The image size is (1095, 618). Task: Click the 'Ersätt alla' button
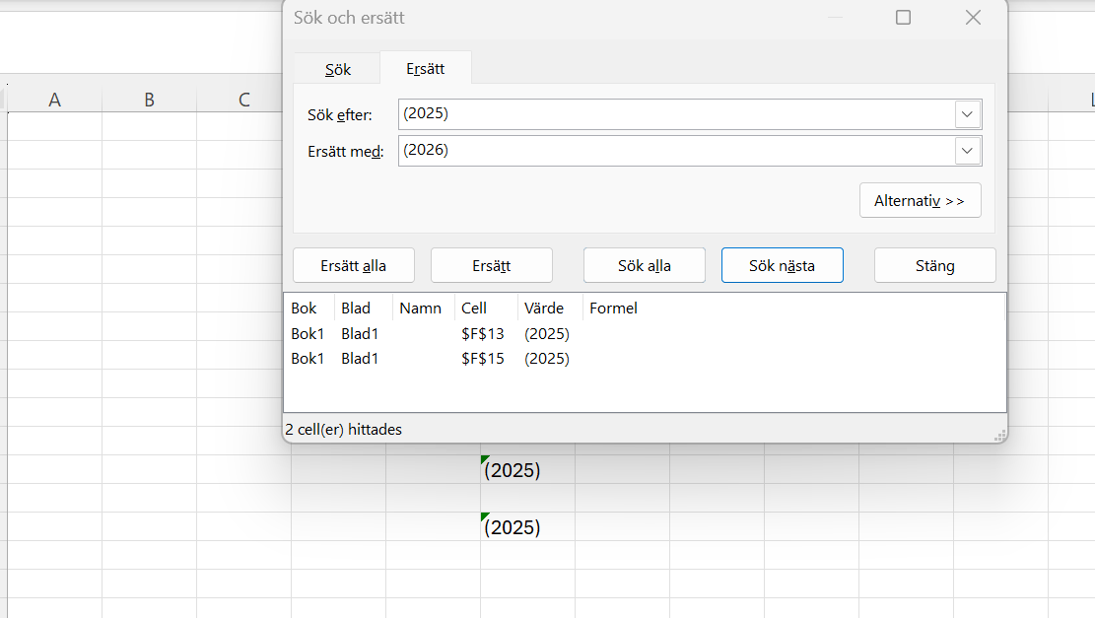click(354, 265)
